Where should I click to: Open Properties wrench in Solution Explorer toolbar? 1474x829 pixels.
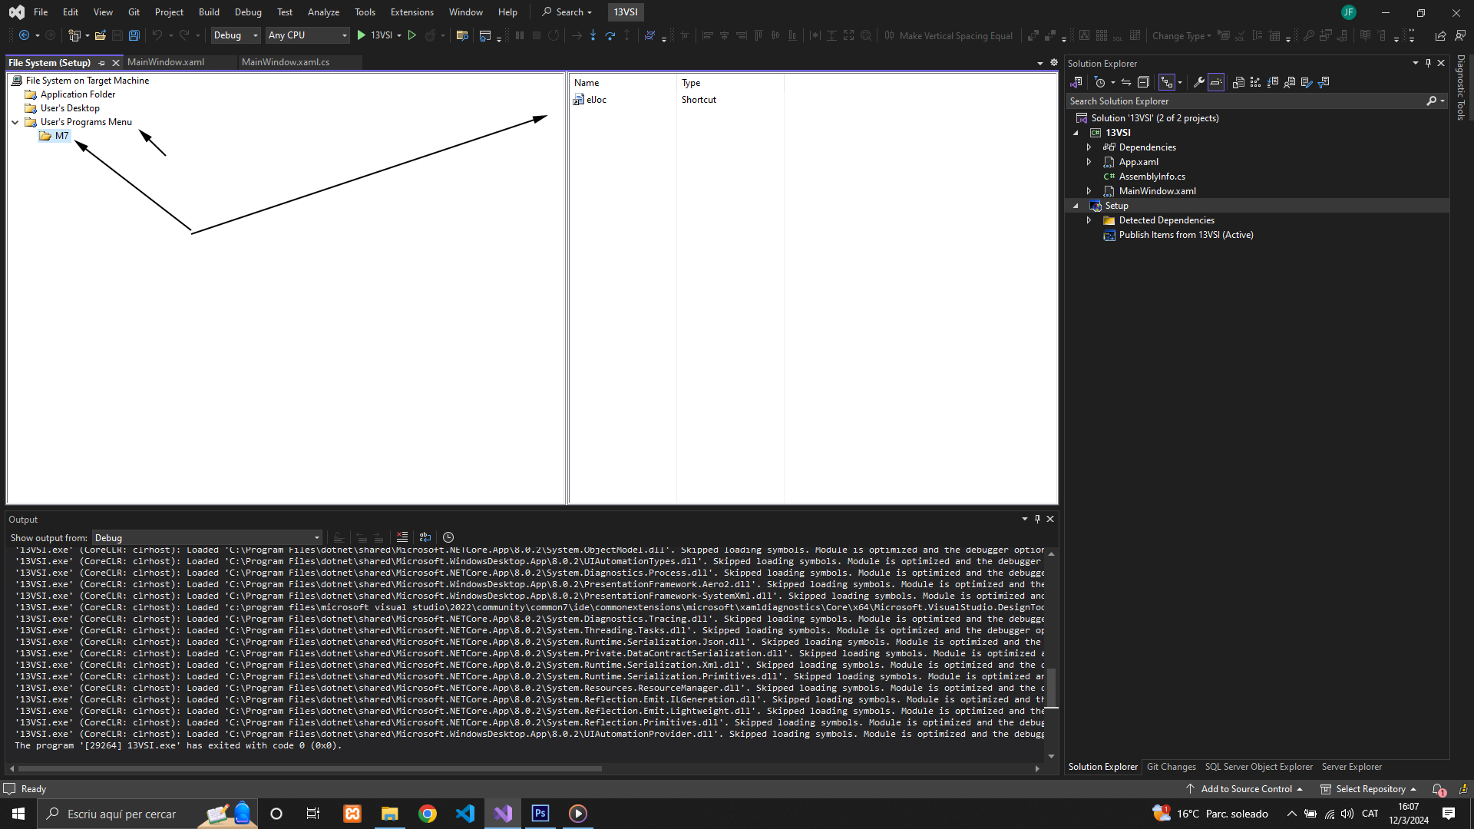1198,82
